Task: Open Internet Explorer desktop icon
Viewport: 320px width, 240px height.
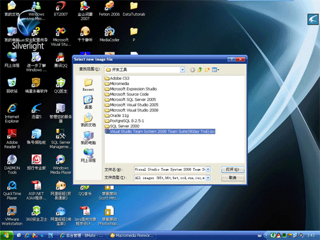Action: (12, 113)
